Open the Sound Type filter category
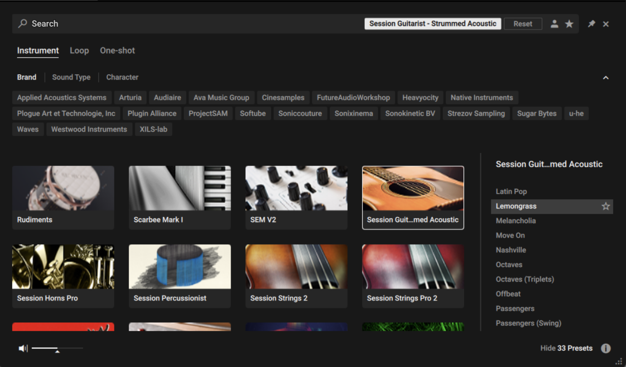The image size is (626, 367). [71, 77]
